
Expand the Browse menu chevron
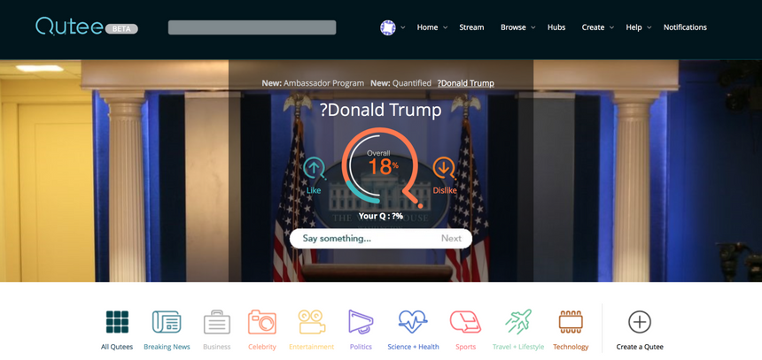(x=533, y=27)
